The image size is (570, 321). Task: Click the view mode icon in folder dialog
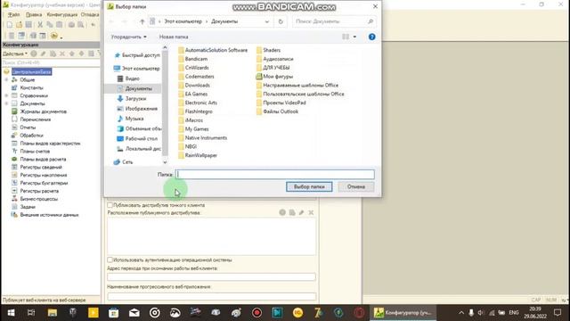346,37
